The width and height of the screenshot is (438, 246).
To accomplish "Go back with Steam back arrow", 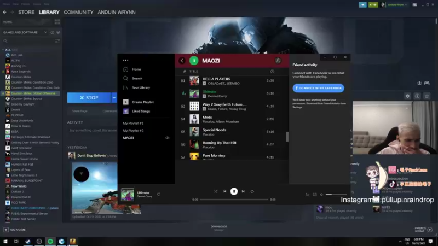I will (4, 12).
